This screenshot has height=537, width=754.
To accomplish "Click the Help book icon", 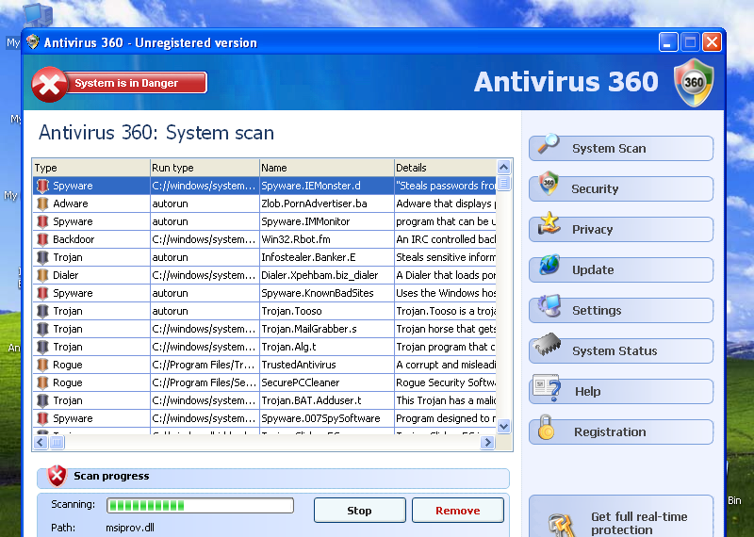I will (x=547, y=388).
